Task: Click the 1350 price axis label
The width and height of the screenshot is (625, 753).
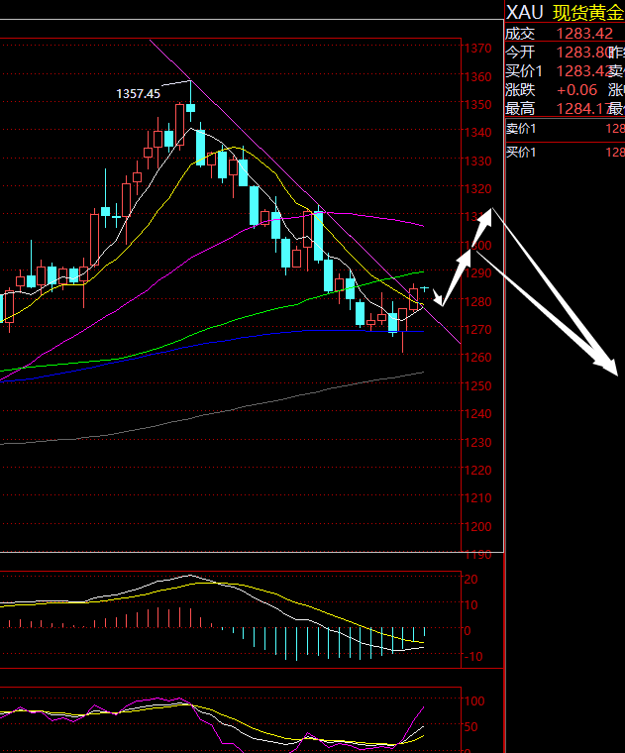Action: tap(478, 104)
